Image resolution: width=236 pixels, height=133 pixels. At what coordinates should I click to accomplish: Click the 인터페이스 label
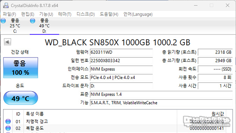coord(78,69)
